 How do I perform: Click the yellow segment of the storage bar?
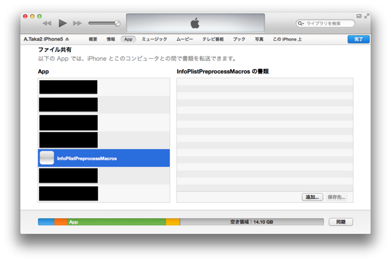click(173, 222)
